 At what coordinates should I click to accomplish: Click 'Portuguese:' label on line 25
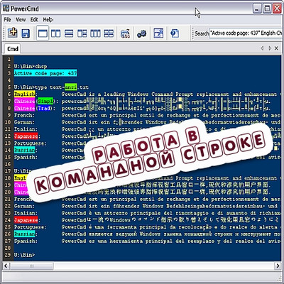(x=31, y=227)
